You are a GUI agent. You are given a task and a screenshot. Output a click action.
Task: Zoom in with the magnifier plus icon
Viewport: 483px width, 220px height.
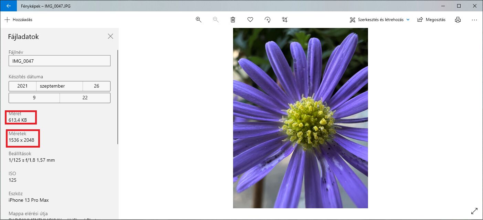pos(199,20)
